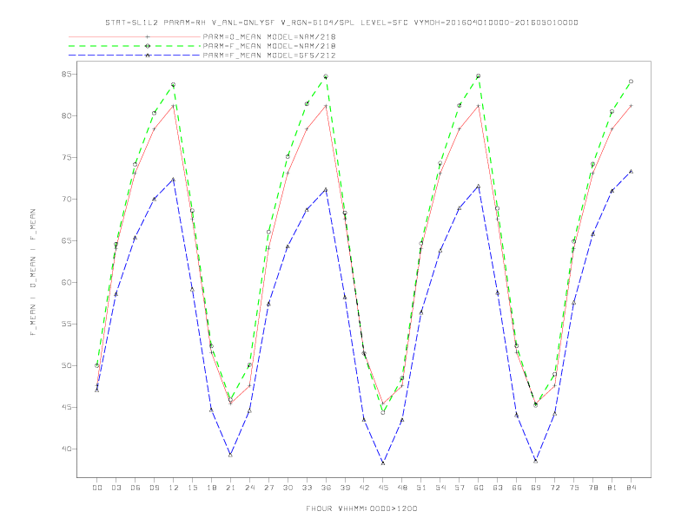The image size is (688, 531).
Task: Click blue GFS triangle marker at hour 84
Action: pyautogui.click(x=631, y=171)
